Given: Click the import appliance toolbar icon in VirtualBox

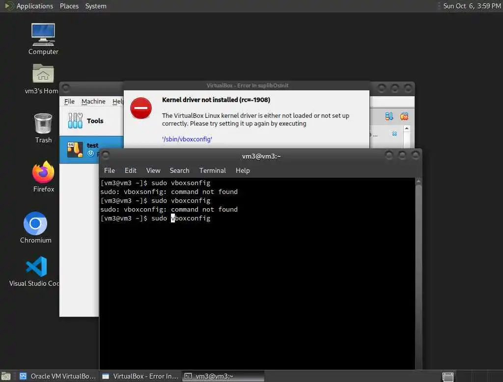Looking at the screenshot, I should click(389, 116).
